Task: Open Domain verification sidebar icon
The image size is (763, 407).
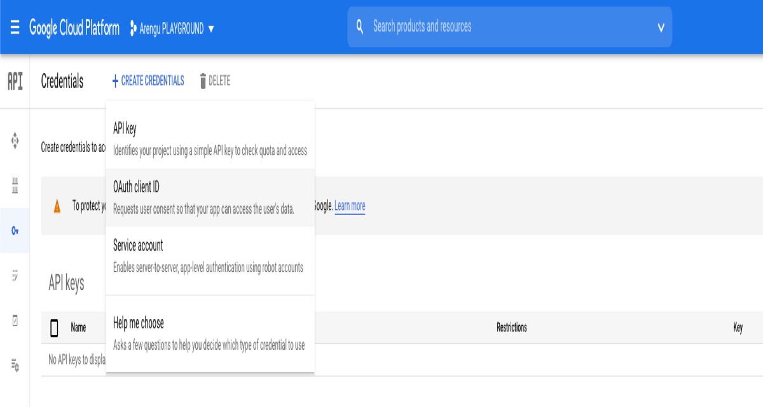Action: tap(15, 321)
